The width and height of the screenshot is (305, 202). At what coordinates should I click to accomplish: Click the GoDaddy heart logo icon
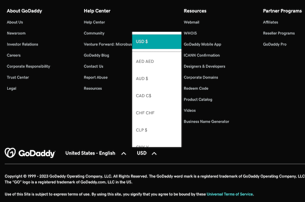coord(10,152)
